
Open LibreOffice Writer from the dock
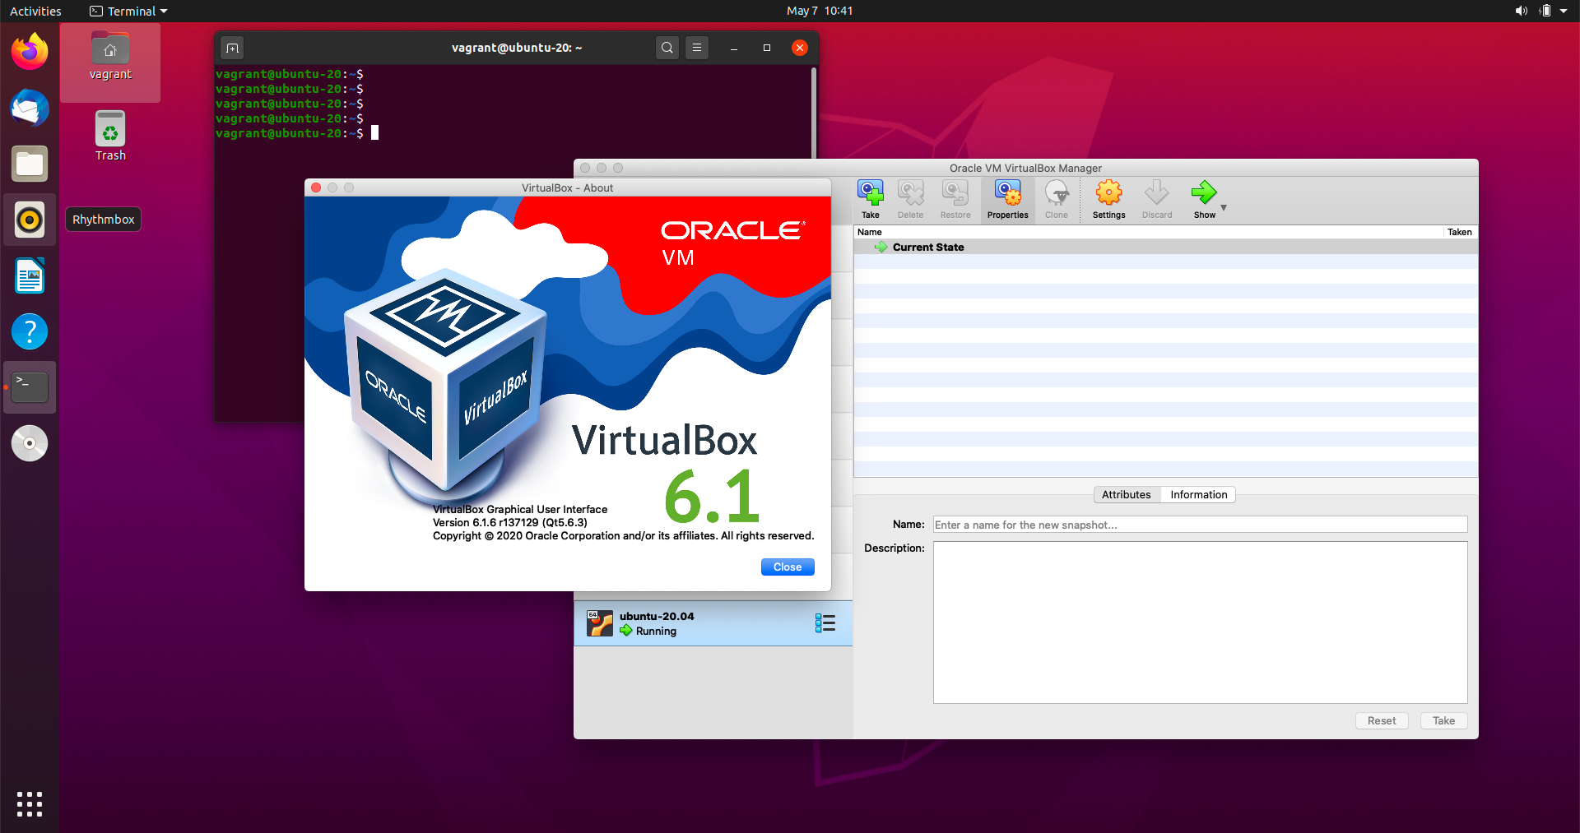[x=30, y=275]
